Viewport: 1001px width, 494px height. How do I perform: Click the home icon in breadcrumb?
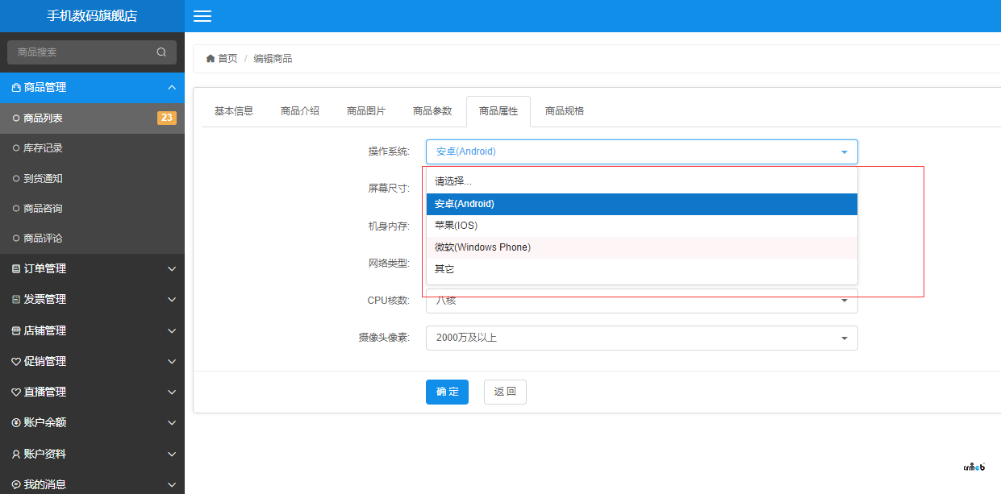211,59
